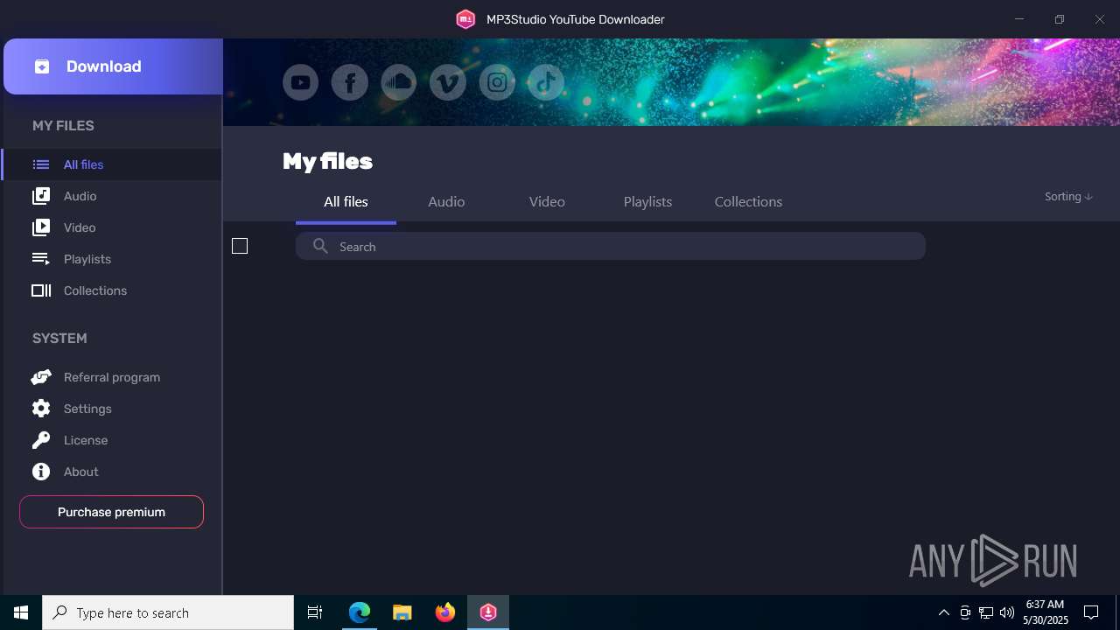Viewport: 1120px width, 630px height.
Task: Open Video in the sidebar
Action: click(x=112, y=227)
